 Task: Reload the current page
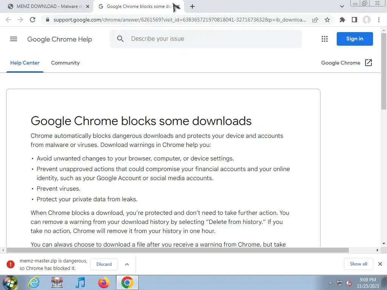click(x=33, y=20)
